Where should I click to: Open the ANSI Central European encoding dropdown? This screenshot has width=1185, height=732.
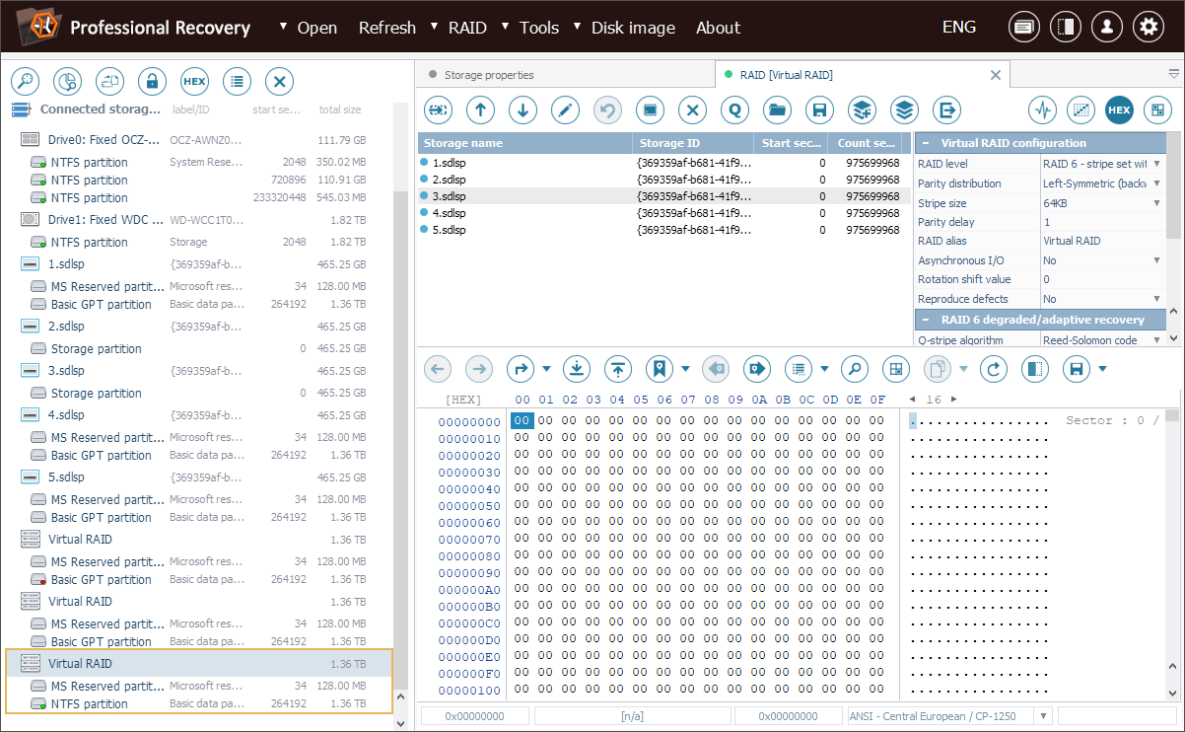[1043, 716]
